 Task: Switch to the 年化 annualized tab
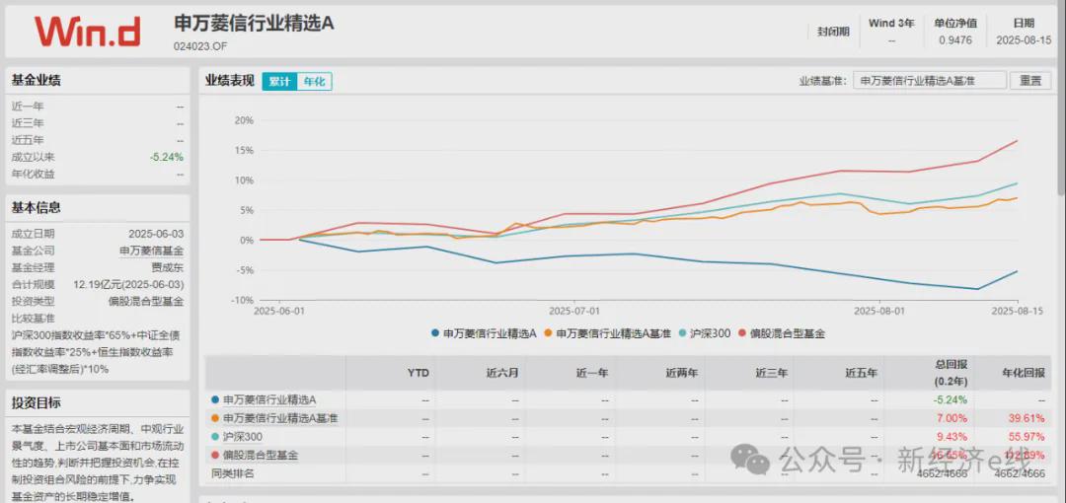pyautogui.click(x=314, y=82)
